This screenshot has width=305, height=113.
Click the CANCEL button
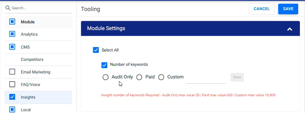pos(262,9)
